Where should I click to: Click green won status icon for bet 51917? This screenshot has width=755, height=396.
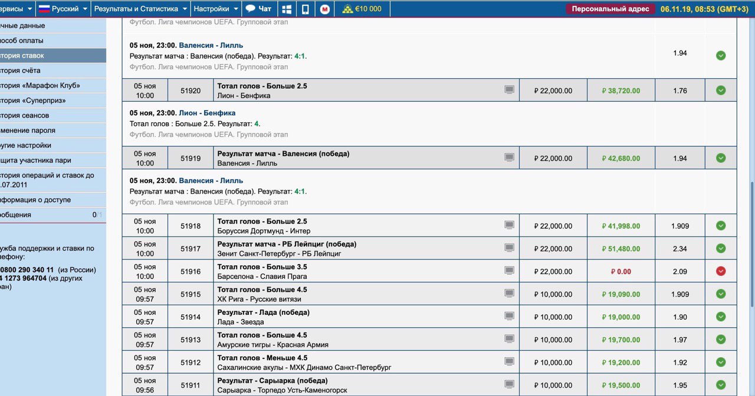(720, 248)
